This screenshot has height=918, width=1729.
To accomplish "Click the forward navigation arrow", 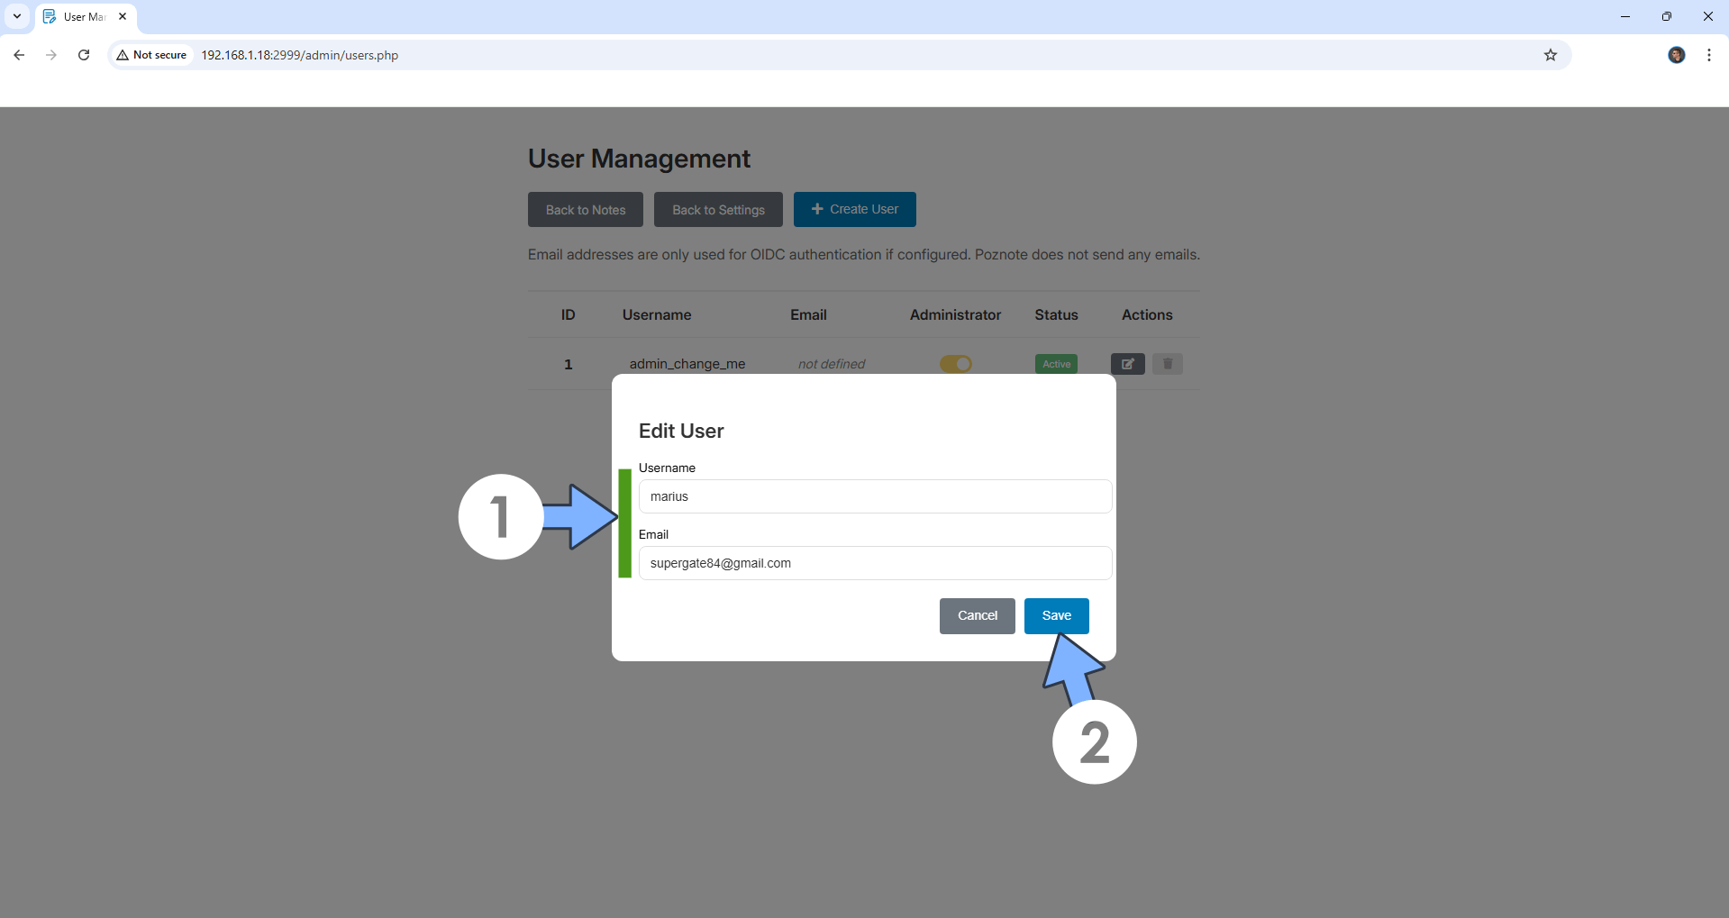I will pyautogui.click(x=51, y=55).
